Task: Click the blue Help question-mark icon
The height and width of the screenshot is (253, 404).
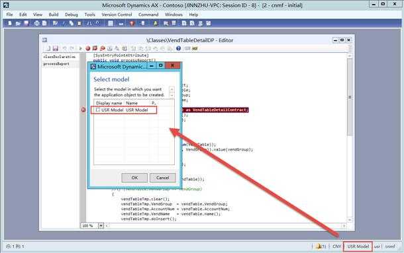Action: 178,48
